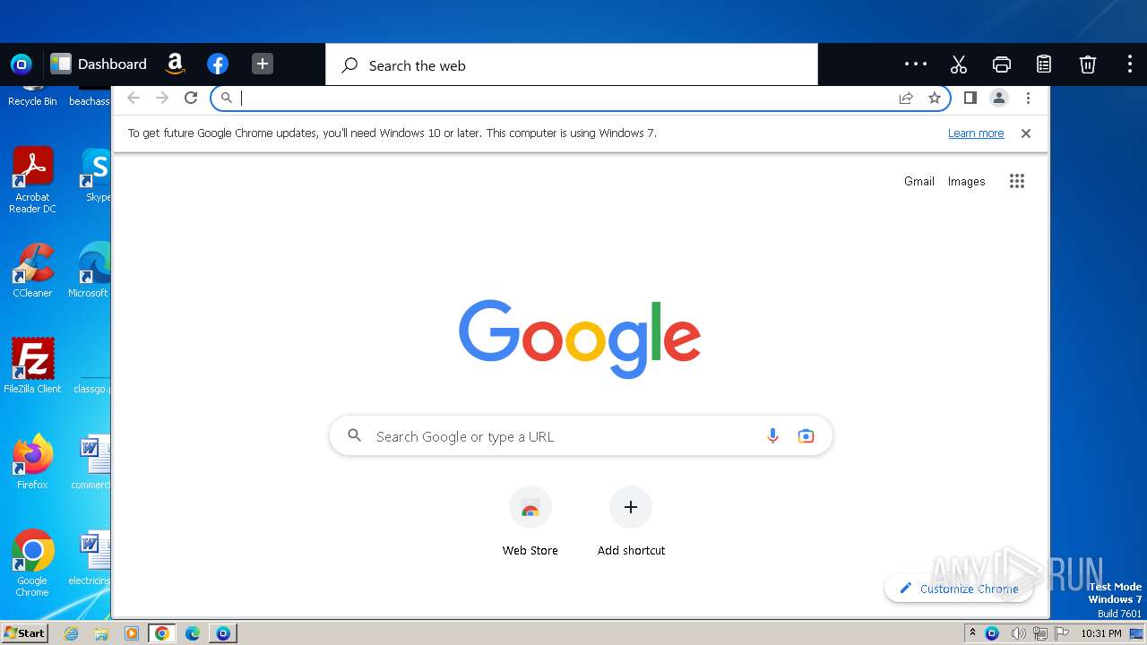Click Customize Chrome button
This screenshot has height=645, width=1147.
coord(958,589)
